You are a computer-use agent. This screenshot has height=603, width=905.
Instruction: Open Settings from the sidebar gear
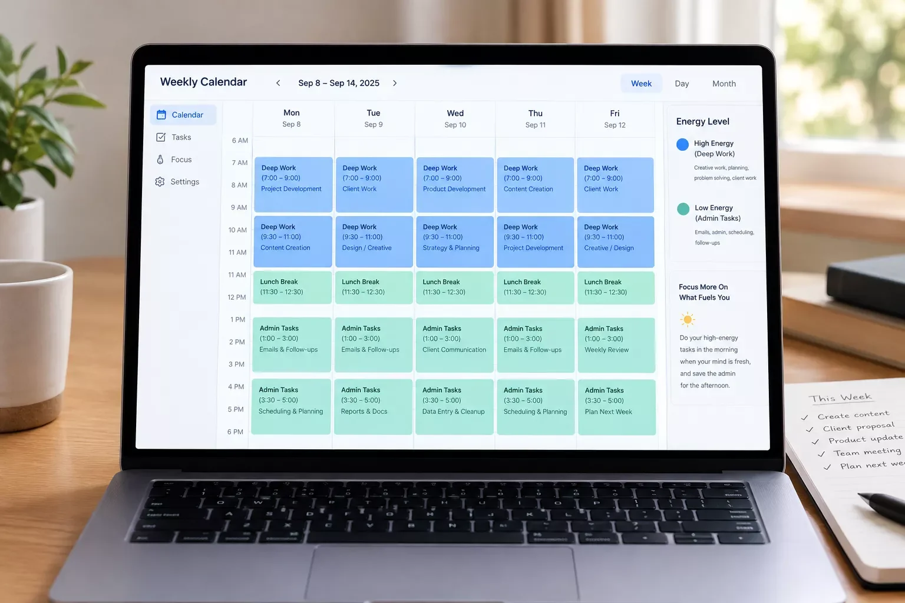click(x=177, y=182)
